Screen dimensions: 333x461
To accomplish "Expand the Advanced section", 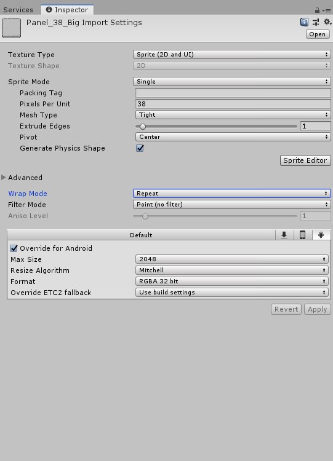I will tap(4, 177).
